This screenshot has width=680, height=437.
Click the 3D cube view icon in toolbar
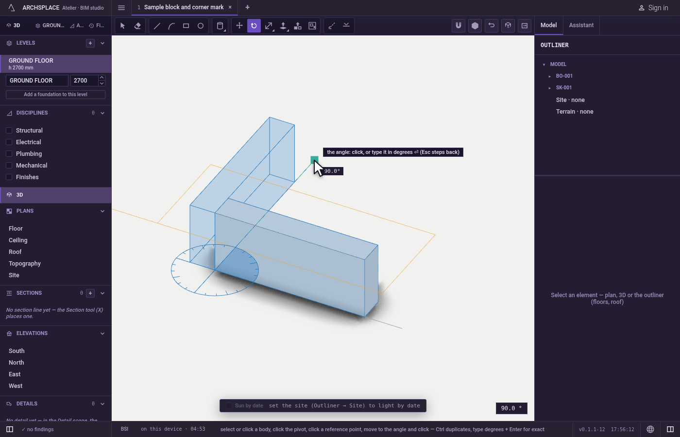coord(508,26)
